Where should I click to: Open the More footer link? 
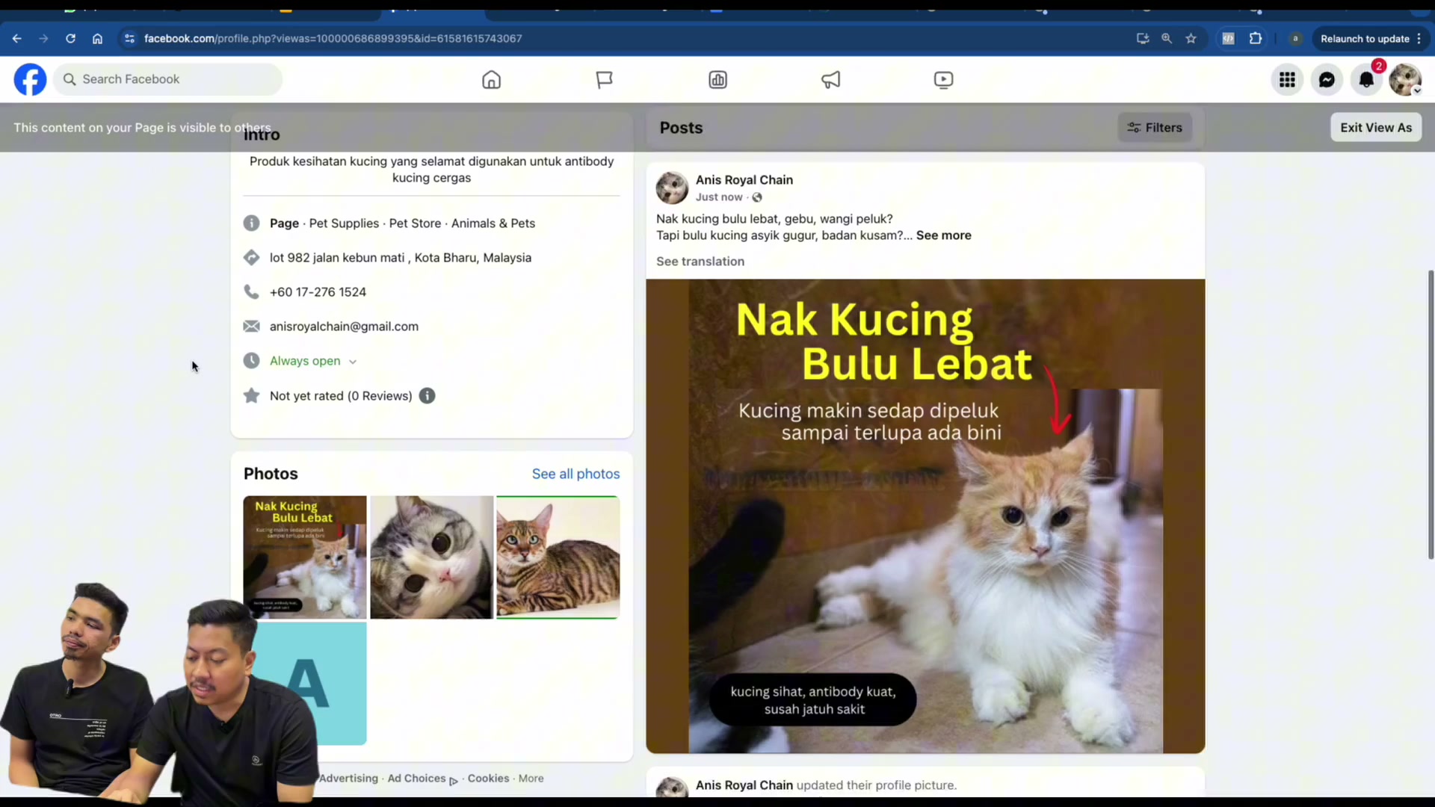(x=531, y=779)
